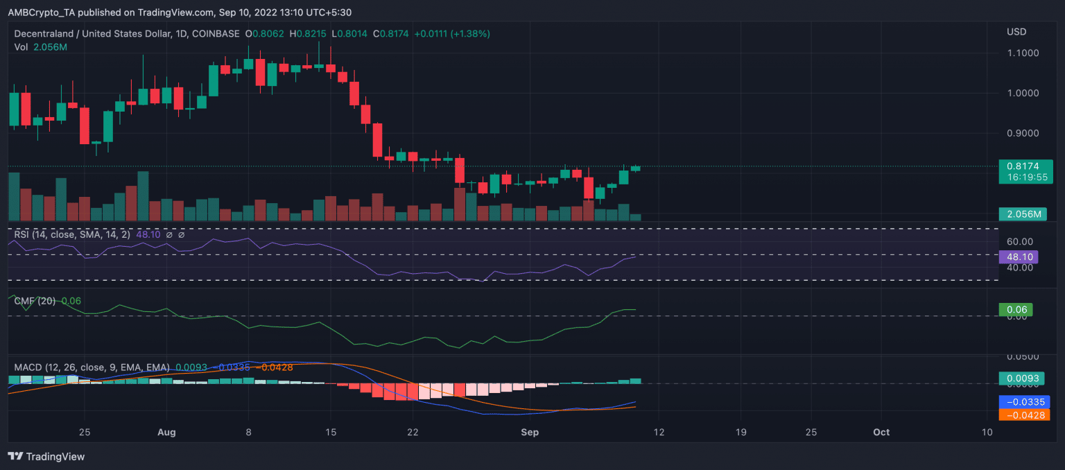Click the 2.056M volume axis tag
Screen dimensions: 1065x470
click(x=1023, y=214)
